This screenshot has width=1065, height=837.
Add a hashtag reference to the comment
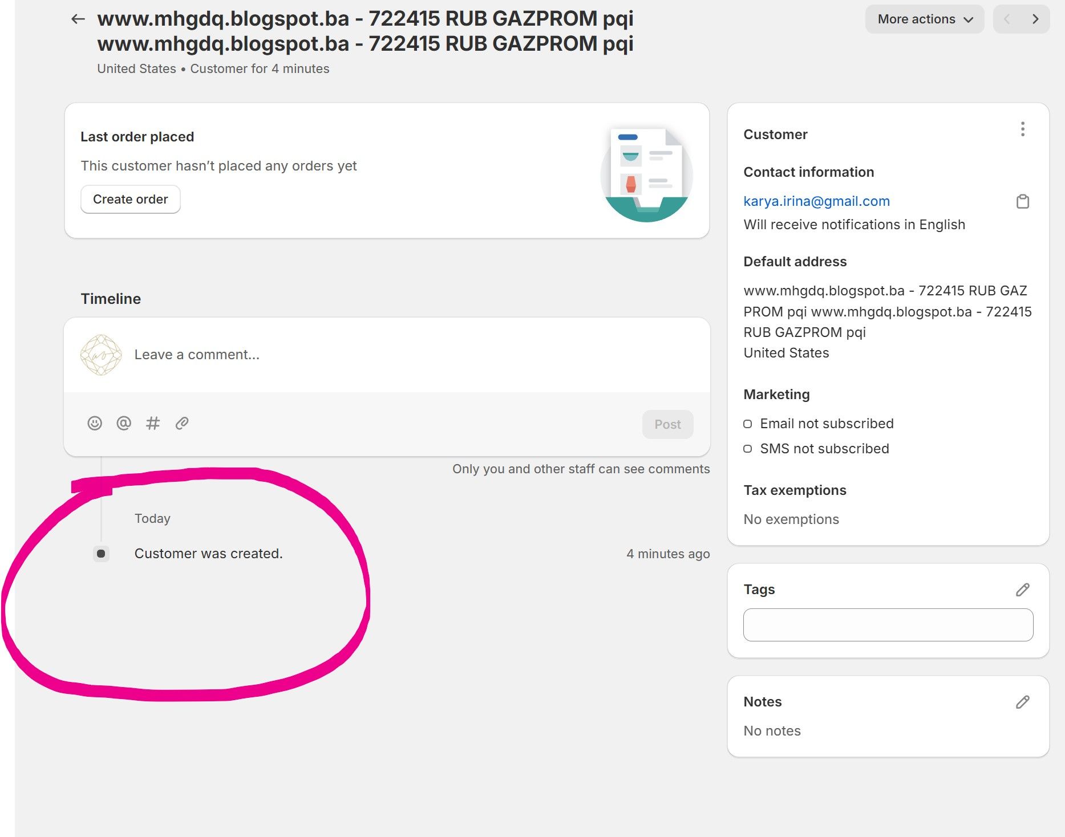[x=153, y=423]
